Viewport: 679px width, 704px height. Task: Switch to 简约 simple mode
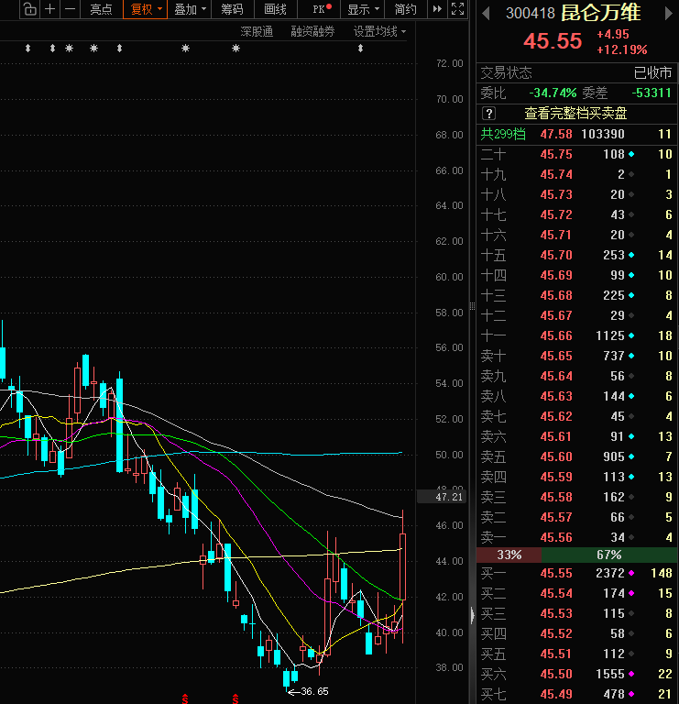click(x=405, y=9)
